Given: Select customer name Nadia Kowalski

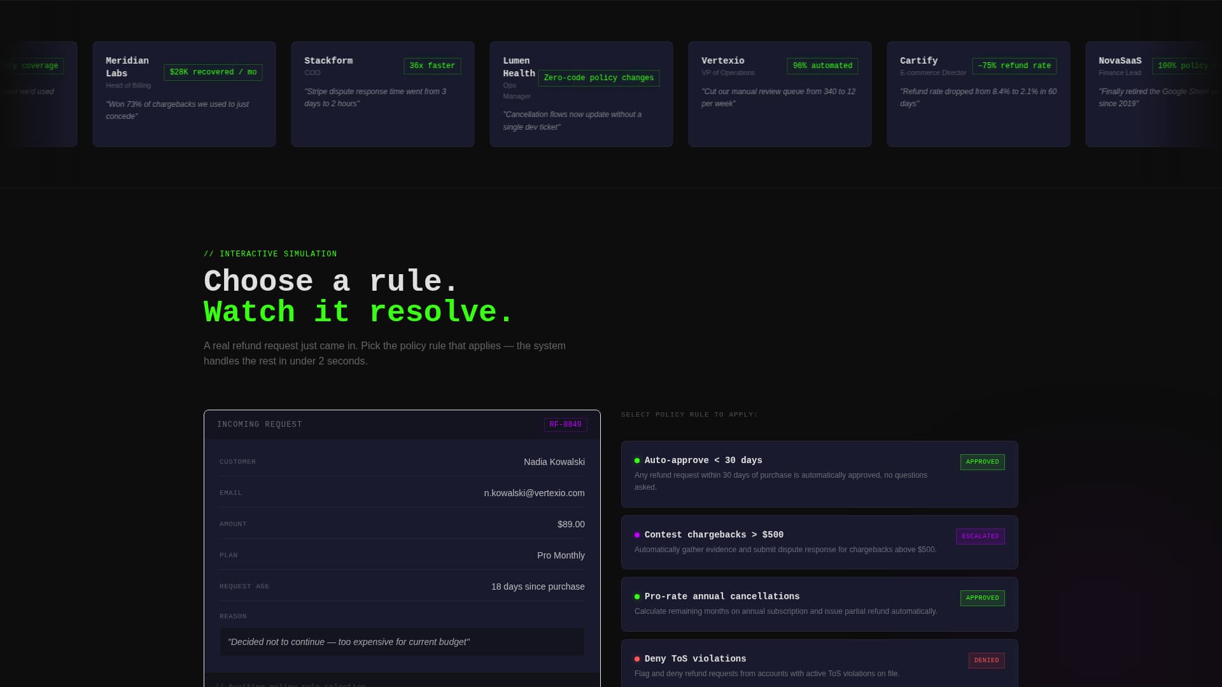Looking at the screenshot, I should pos(554,462).
